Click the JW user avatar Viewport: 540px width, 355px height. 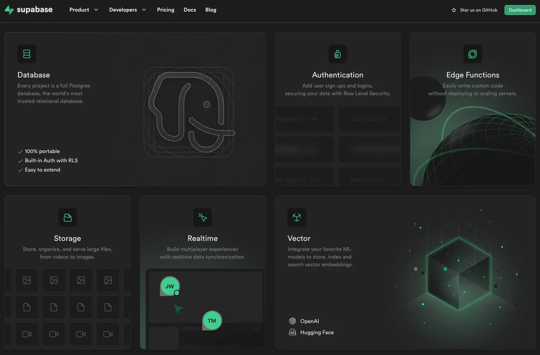click(170, 286)
